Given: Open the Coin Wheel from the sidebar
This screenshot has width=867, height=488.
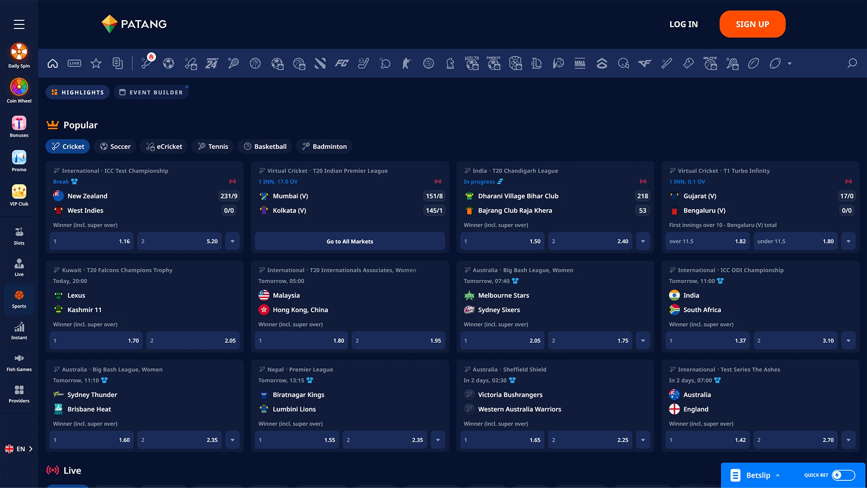Looking at the screenshot, I should pos(19,86).
